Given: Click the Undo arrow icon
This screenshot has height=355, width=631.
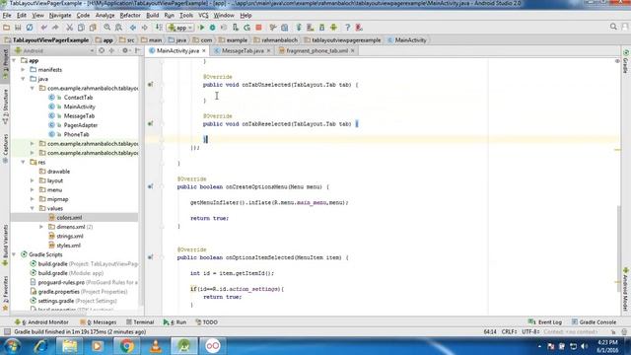Looking at the screenshot, I should [x=43, y=28].
